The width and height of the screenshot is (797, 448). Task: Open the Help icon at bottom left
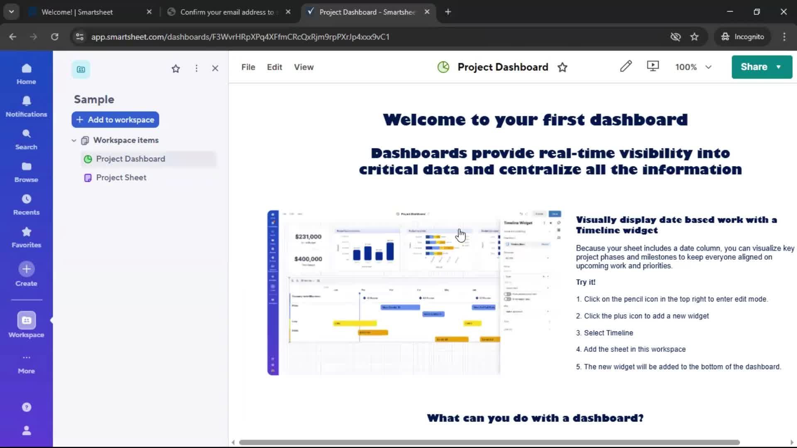(x=26, y=407)
